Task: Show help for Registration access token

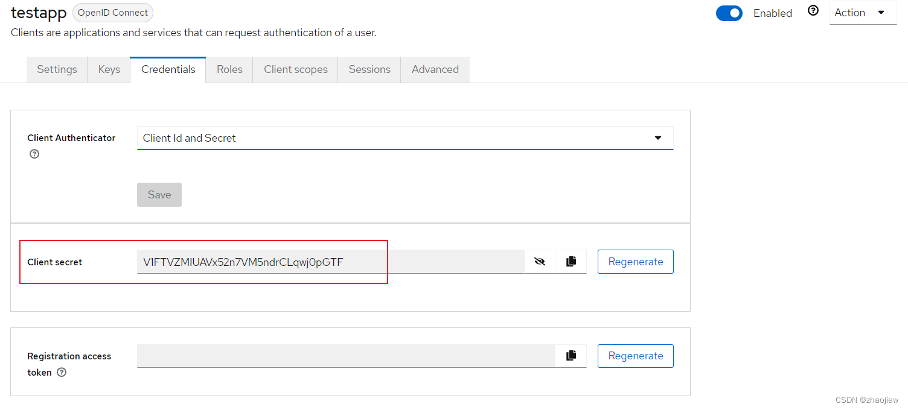Action: click(62, 372)
